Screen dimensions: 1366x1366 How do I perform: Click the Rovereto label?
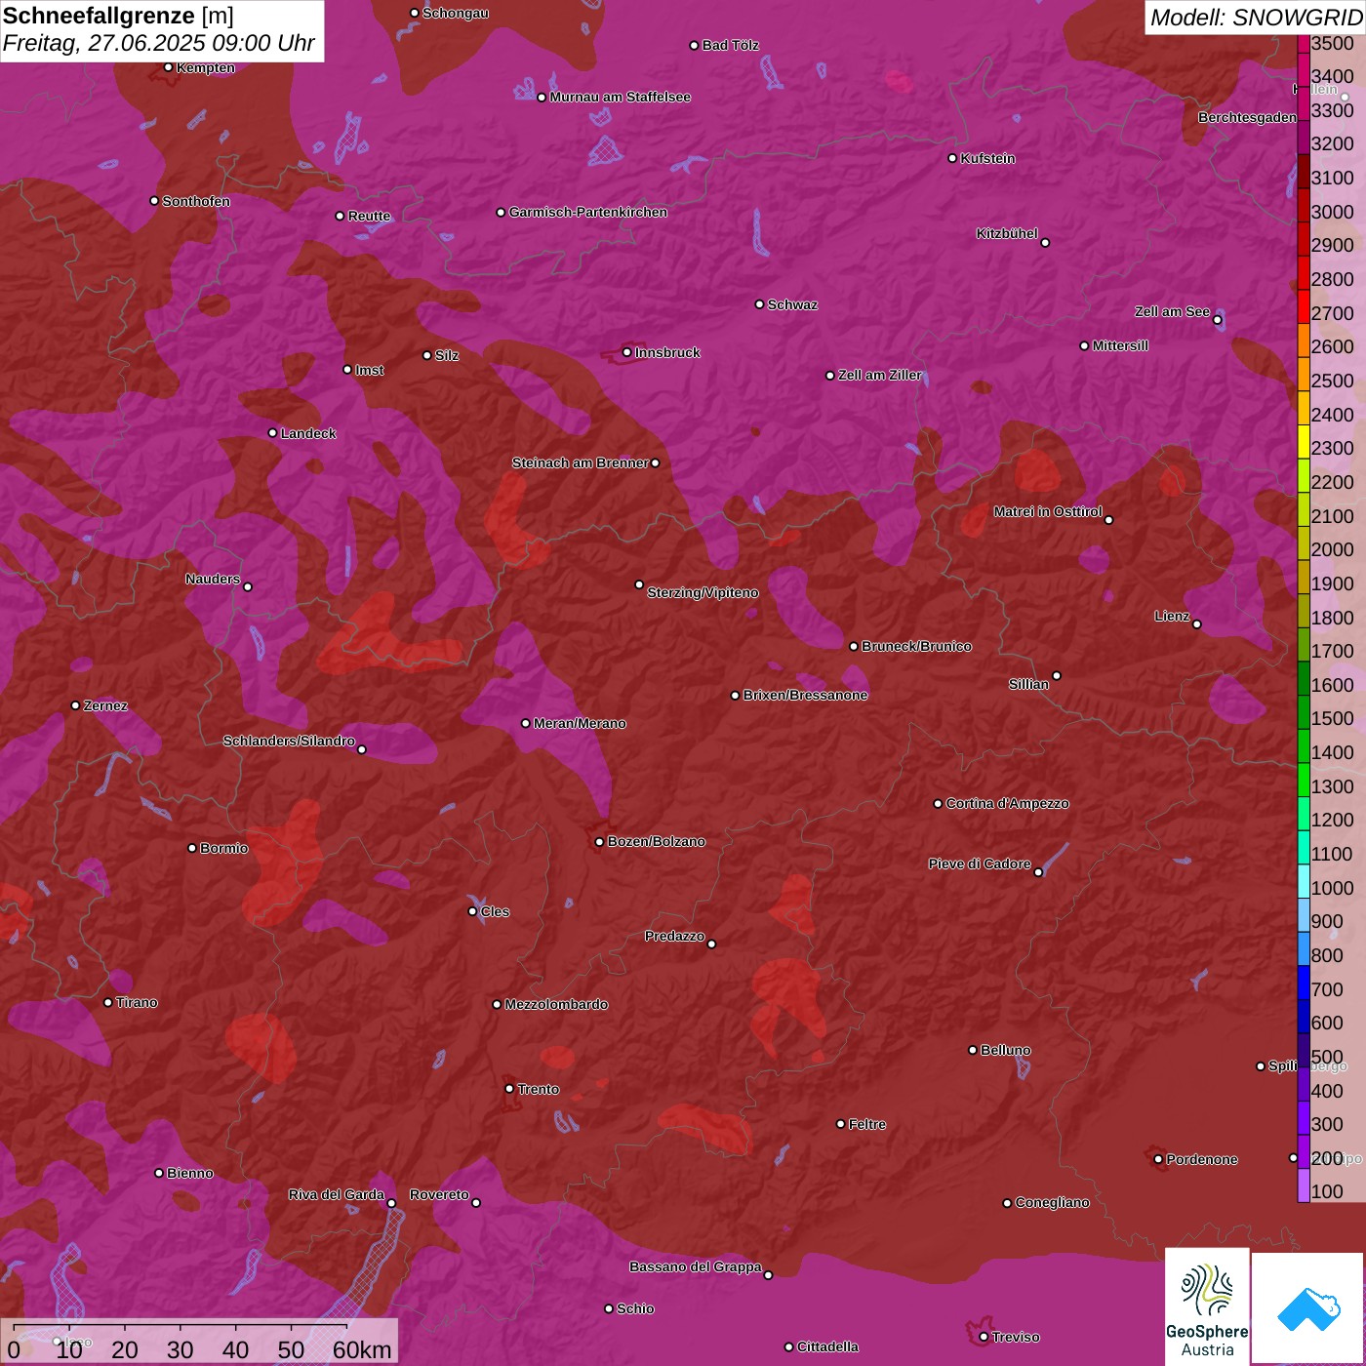439,1194
